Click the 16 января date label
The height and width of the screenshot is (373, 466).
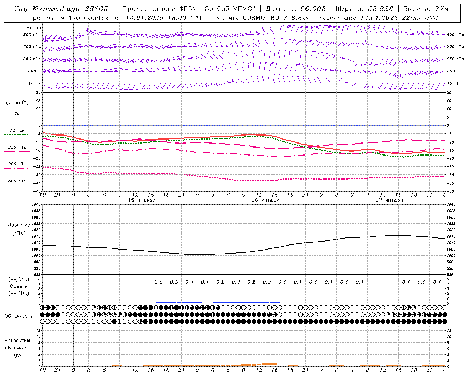click(x=265, y=200)
